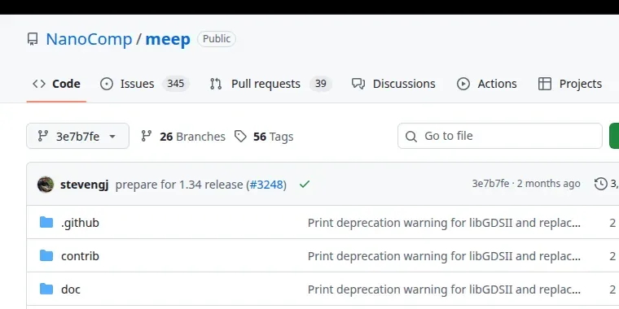Viewport: 619px width, 309px height.
Task: Click the folder icon in the contrib row
Action: [x=46, y=256]
